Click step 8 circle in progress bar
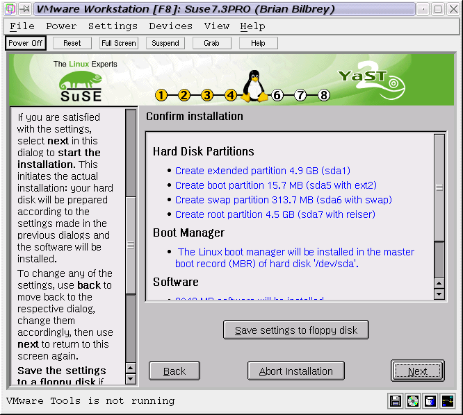This screenshot has width=463, height=415. tap(324, 95)
